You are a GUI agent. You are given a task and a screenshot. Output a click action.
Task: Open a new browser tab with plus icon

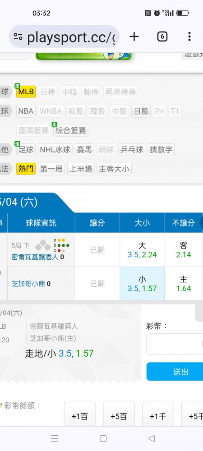[x=134, y=37]
